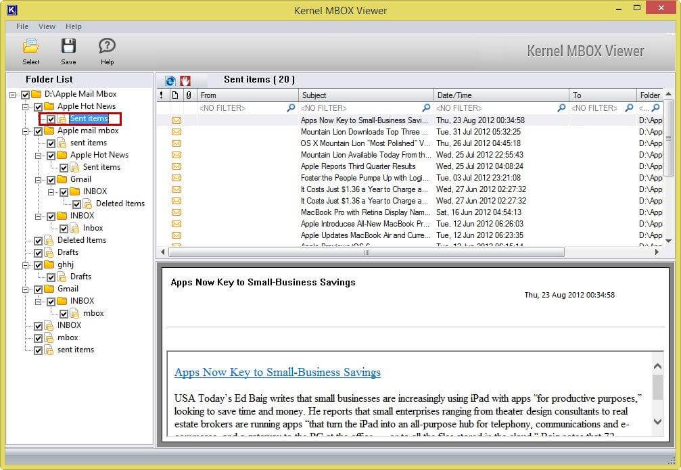
Task: Click the Save floppy disk icon
Action: pos(68,46)
